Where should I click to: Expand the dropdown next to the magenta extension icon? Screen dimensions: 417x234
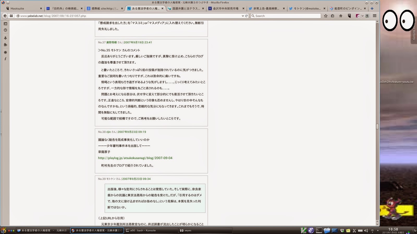tap(362, 16)
